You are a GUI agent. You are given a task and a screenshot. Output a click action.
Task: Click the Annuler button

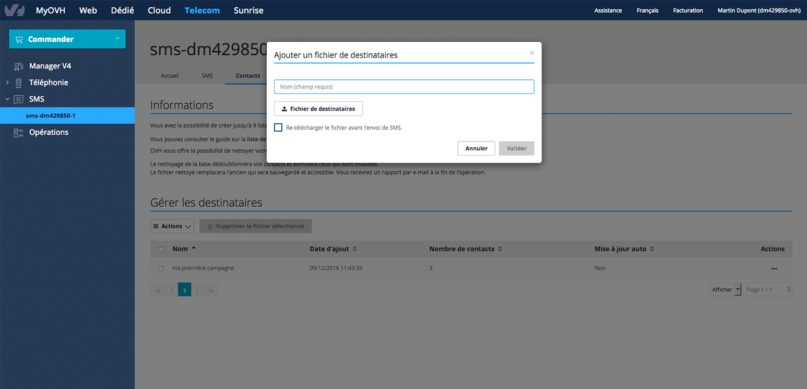pos(476,148)
